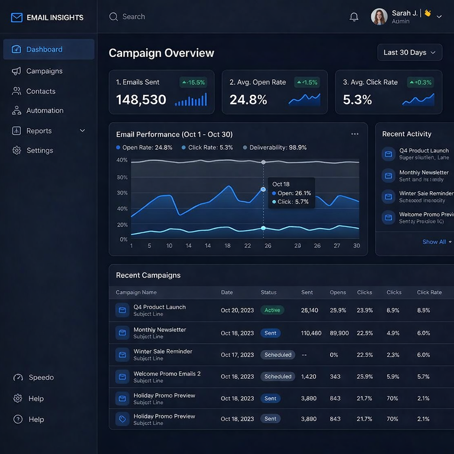Toggle the Open Rate legend series
Image resolution: width=454 pixels, height=454 pixels.
click(x=144, y=148)
